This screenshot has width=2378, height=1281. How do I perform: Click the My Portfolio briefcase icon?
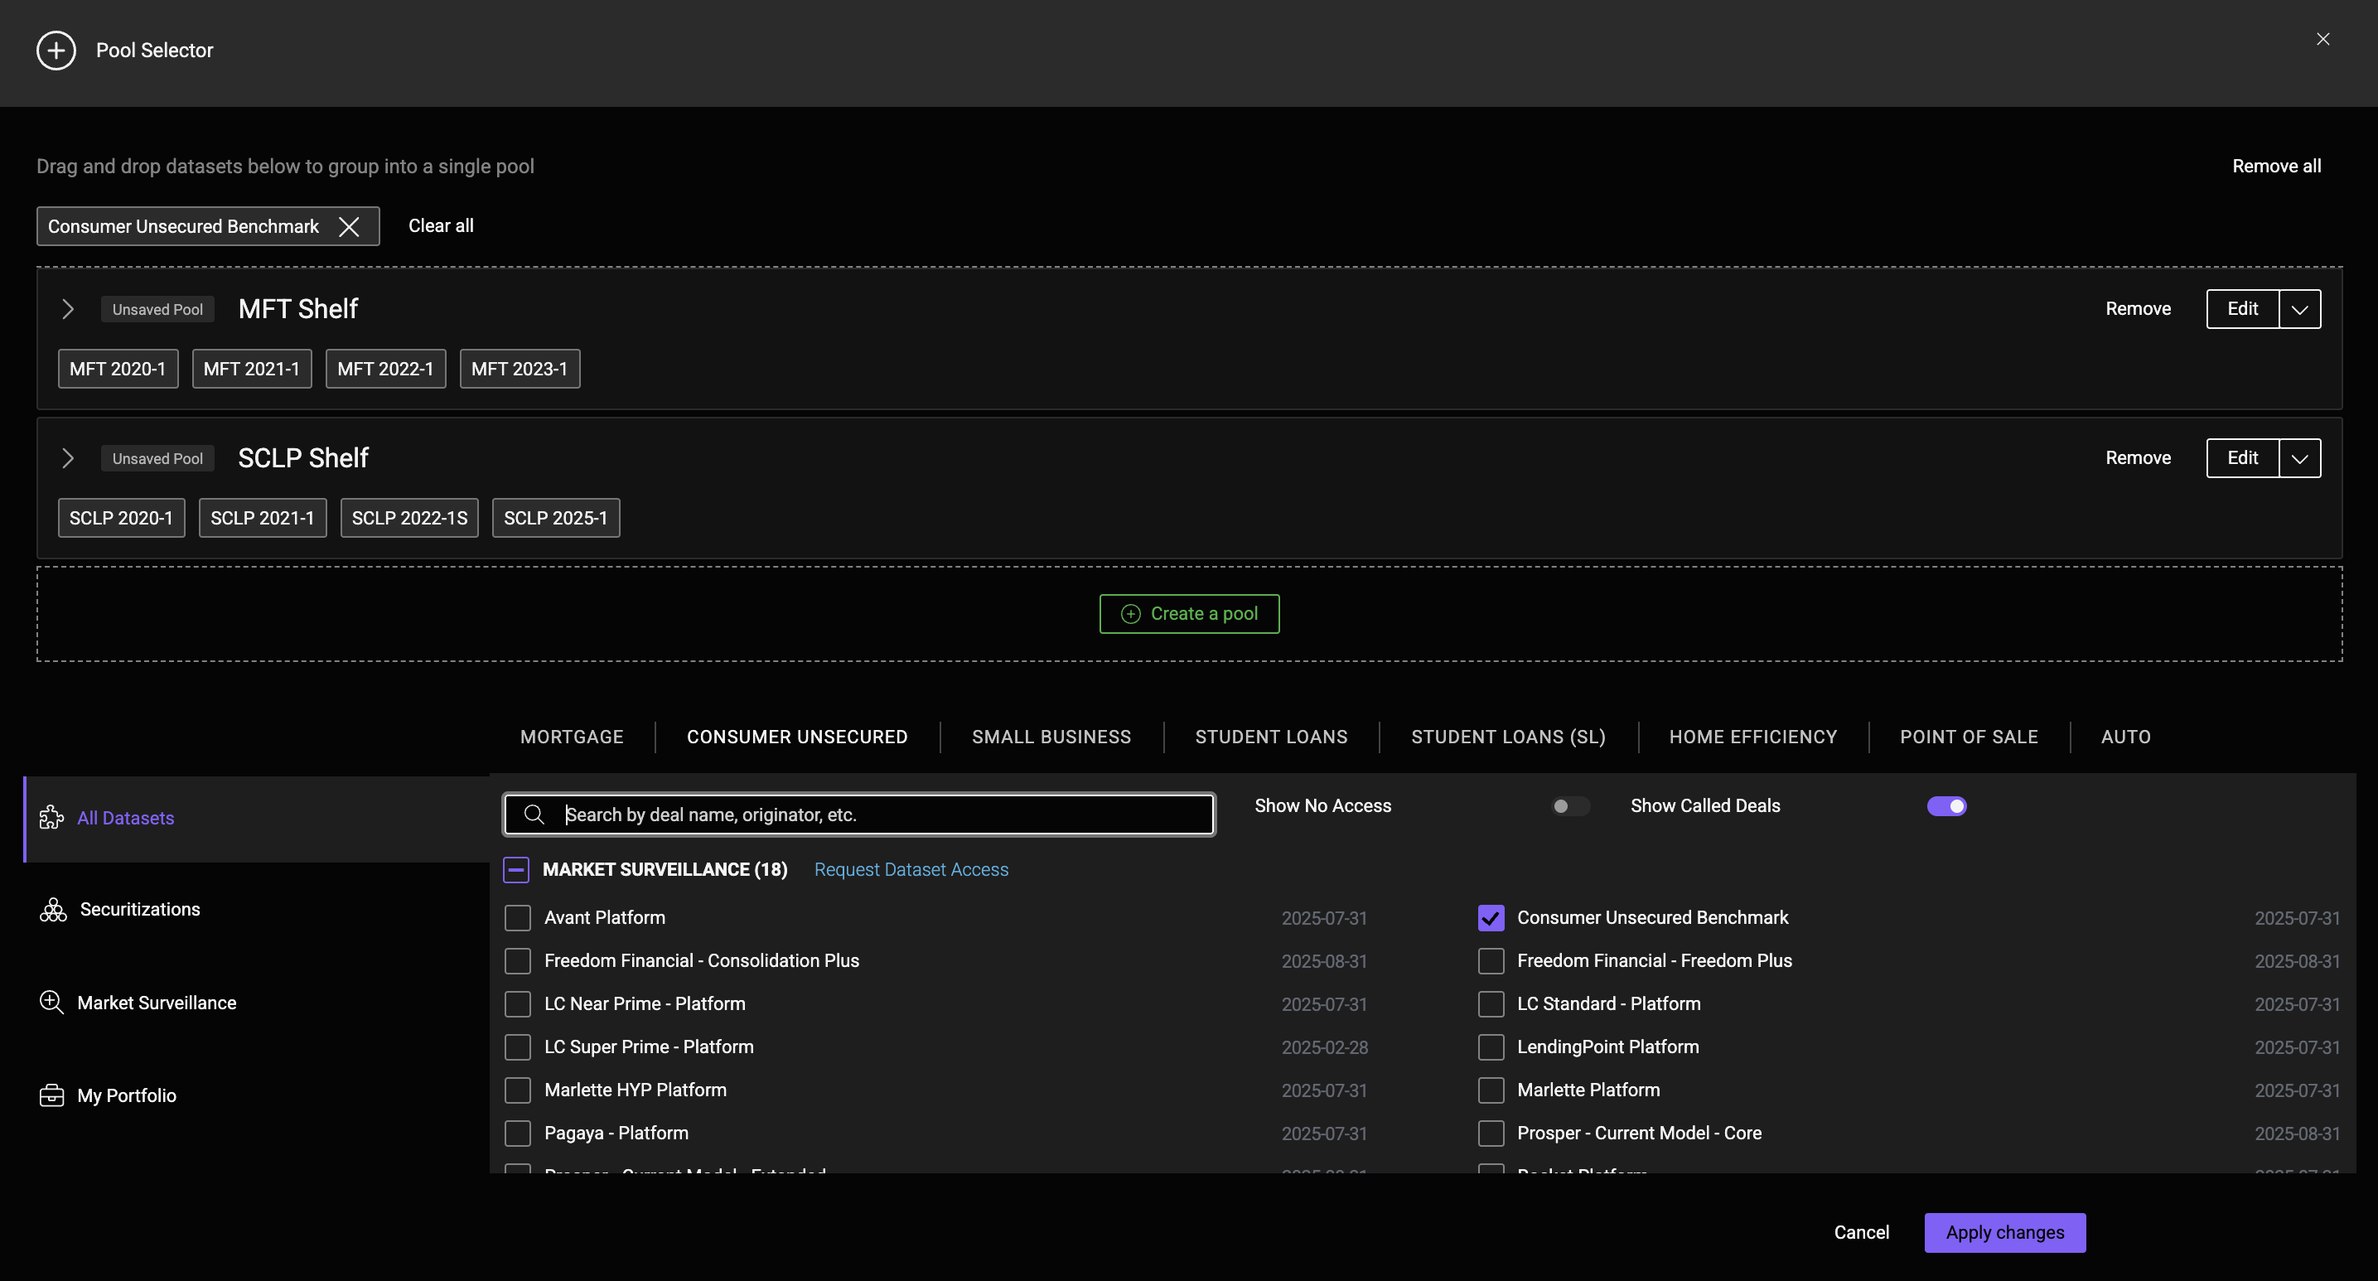pyautogui.click(x=51, y=1095)
